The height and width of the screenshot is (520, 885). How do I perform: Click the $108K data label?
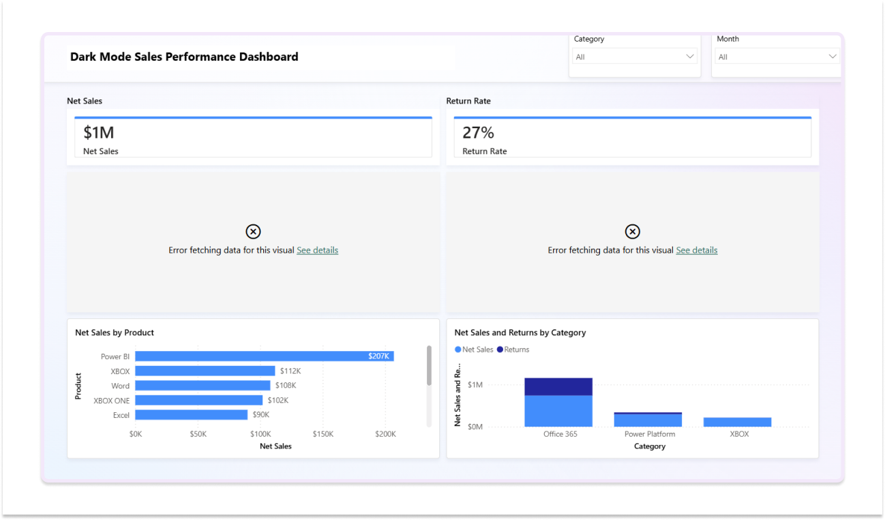pyautogui.click(x=286, y=386)
